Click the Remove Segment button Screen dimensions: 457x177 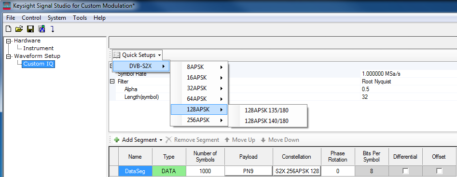tap(193, 140)
